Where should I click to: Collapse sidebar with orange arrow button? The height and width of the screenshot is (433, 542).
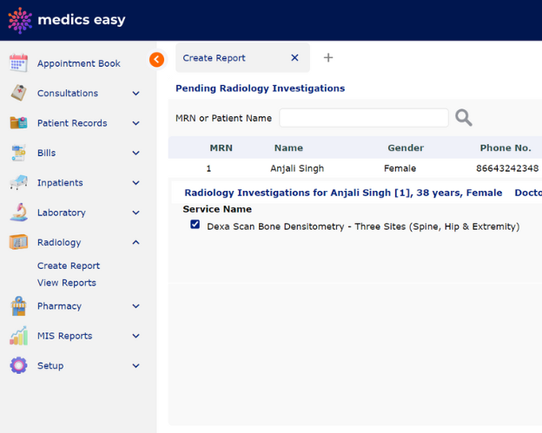pos(156,59)
